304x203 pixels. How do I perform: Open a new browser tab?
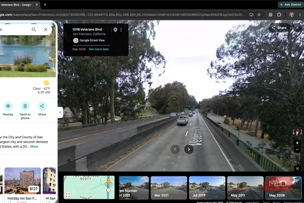click(45, 5)
